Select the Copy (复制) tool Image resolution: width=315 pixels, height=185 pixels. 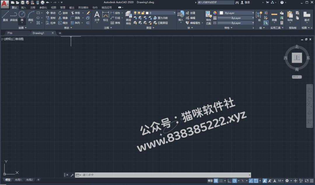click(51, 18)
